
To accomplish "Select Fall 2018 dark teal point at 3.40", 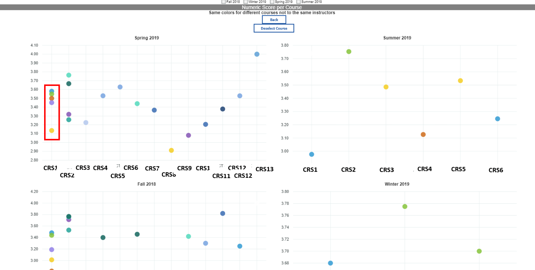I will 103,238.
